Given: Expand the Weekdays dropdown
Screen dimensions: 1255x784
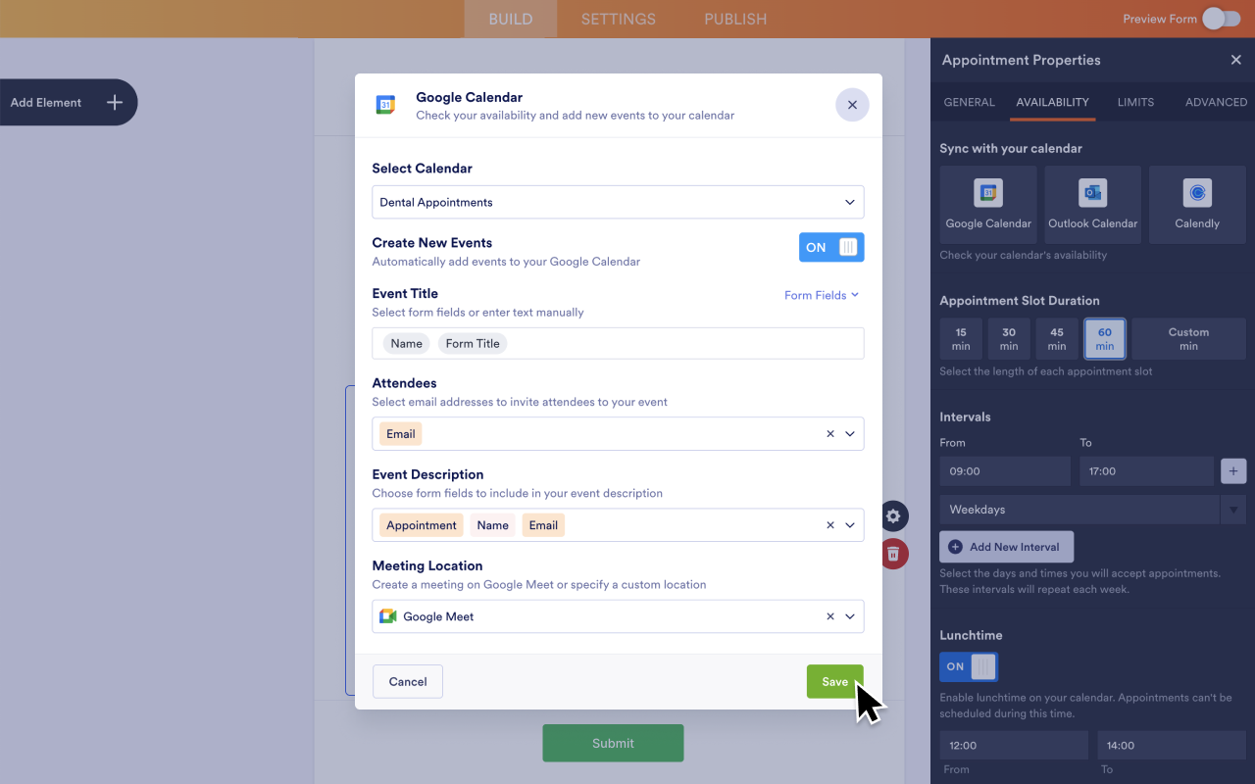Looking at the screenshot, I should pyautogui.click(x=1233, y=509).
